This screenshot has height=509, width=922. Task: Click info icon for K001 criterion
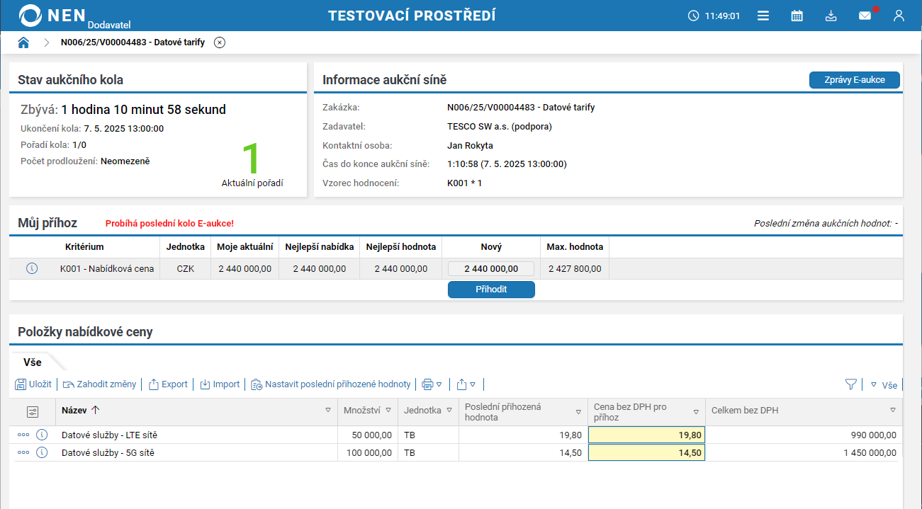(31, 268)
